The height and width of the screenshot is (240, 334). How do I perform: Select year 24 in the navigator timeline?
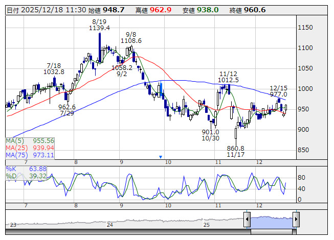coord(109,224)
